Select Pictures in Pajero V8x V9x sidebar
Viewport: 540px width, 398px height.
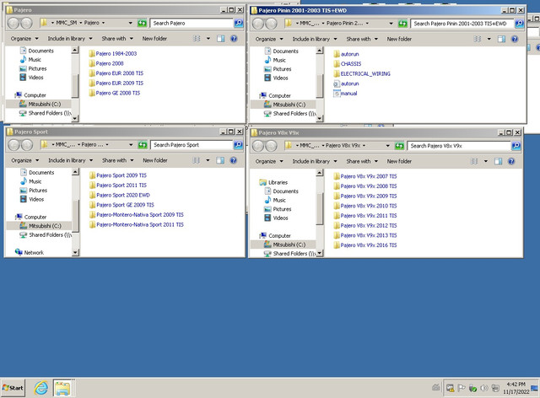point(278,209)
